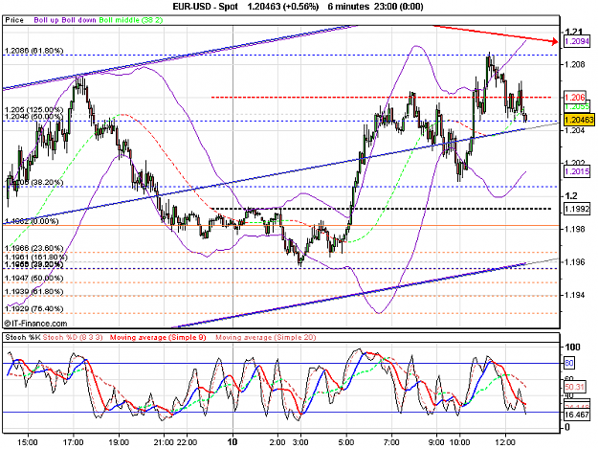The image size is (598, 449).
Task: Select the 'Boll middle (38 2)' legend entry
Action: [x=131, y=20]
